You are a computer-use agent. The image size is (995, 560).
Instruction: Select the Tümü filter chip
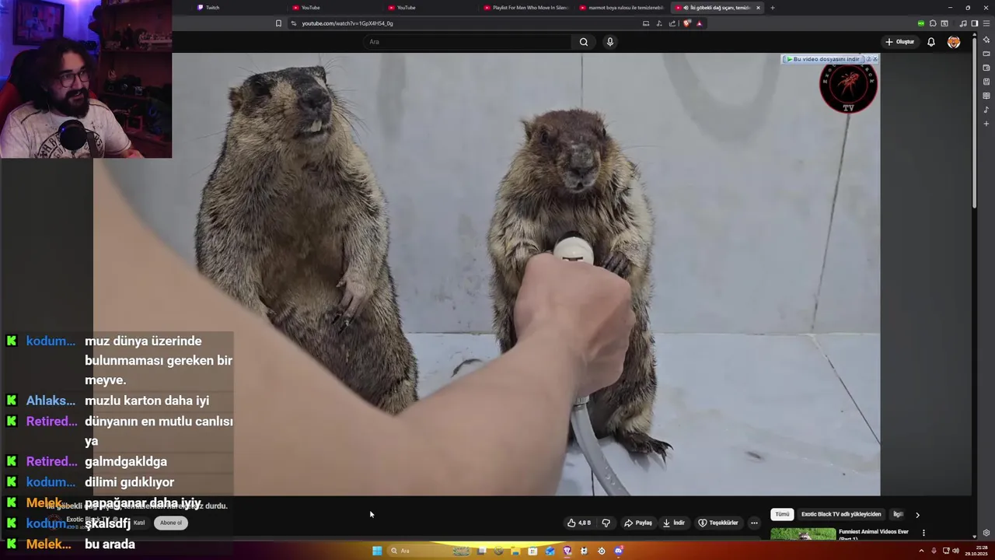pos(782,514)
